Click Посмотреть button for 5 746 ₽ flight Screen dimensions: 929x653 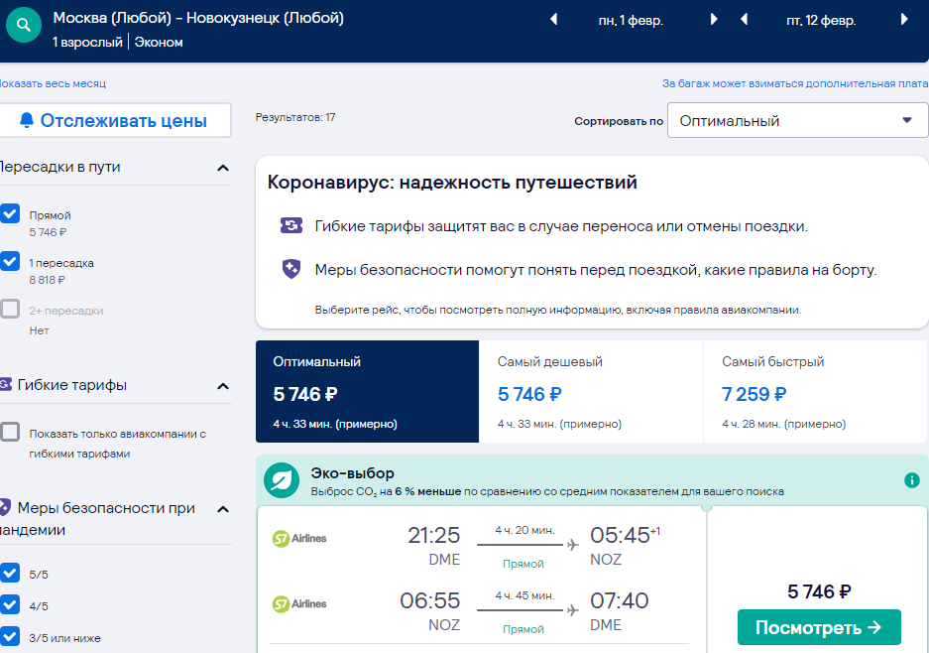pos(819,627)
